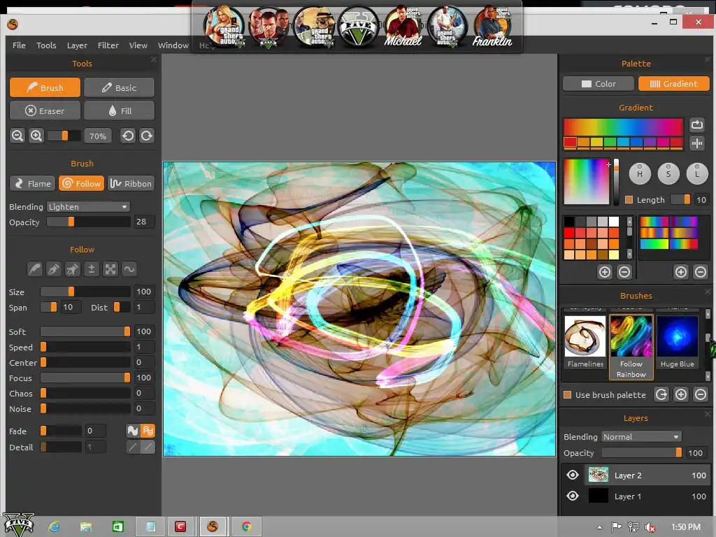Toggle the Length checkbox
The height and width of the screenshot is (537, 716).
[x=629, y=199]
